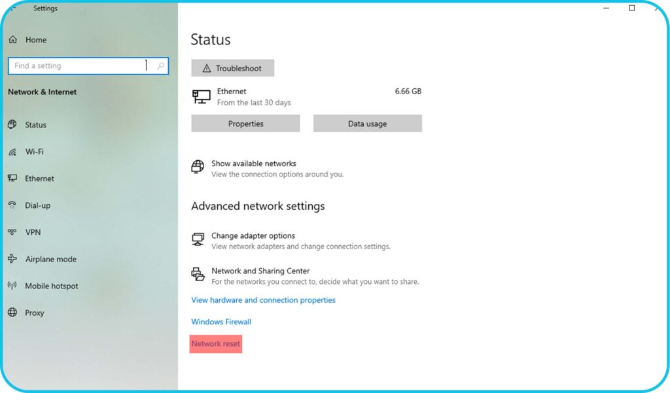
Task: Click the 'From the last 30 days' text
Action: [x=254, y=103]
